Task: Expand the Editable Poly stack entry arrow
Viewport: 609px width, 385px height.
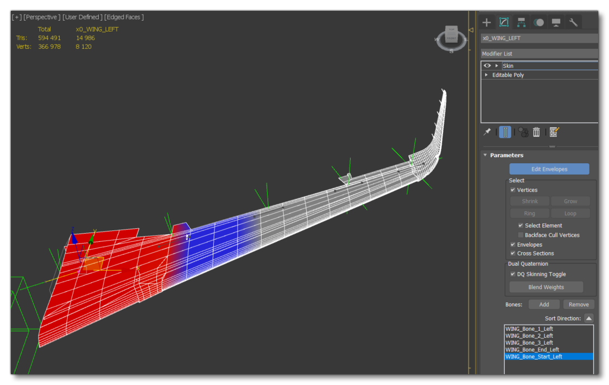Action: [486, 75]
